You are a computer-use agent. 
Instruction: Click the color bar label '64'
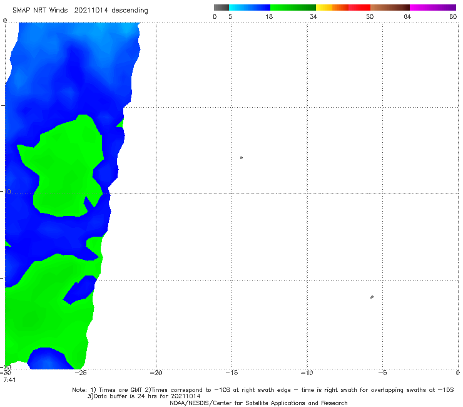coord(407,17)
